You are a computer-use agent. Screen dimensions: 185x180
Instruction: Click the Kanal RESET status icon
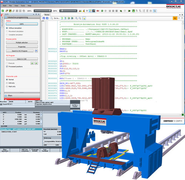(1, 104)
